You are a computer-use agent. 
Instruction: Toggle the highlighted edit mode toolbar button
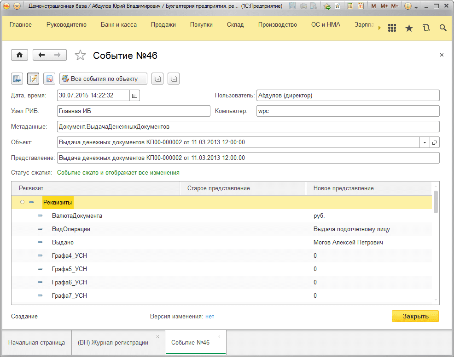tap(33, 79)
